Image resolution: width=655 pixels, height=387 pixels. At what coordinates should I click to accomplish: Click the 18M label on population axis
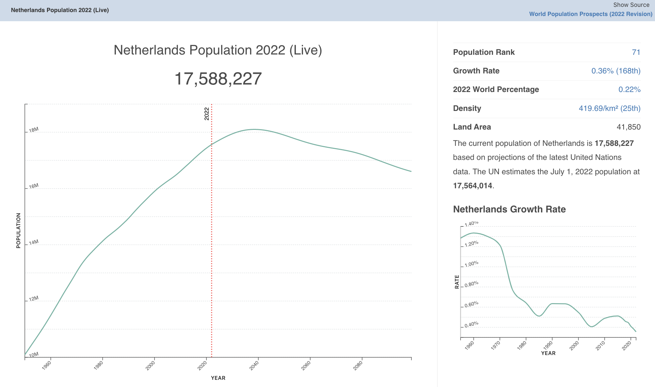click(x=34, y=130)
